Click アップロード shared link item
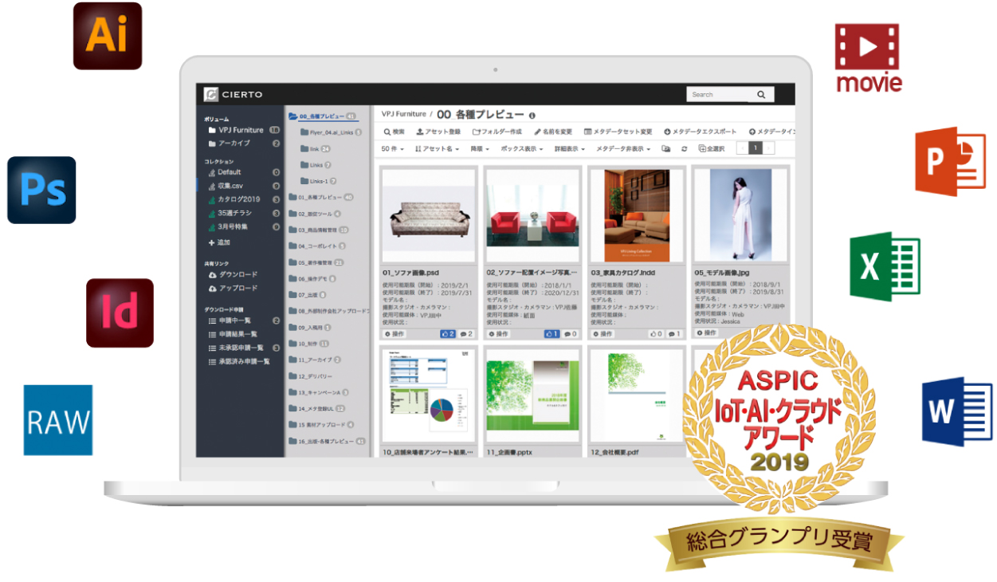Viewport: 997px width, 582px height. pyautogui.click(x=233, y=288)
